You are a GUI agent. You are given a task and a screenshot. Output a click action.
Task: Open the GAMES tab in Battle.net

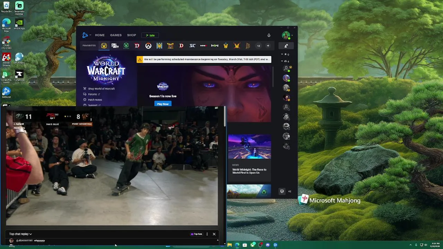click(x=116, y=35)
